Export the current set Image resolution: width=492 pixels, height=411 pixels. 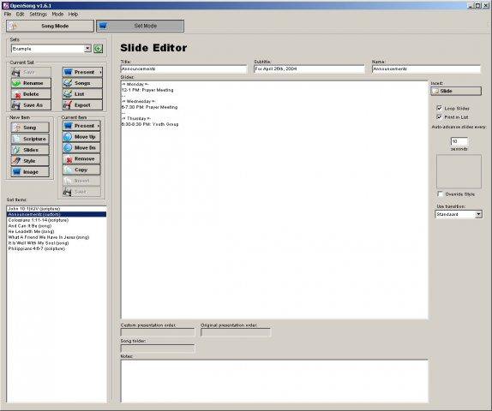click(x=82, y=105)
